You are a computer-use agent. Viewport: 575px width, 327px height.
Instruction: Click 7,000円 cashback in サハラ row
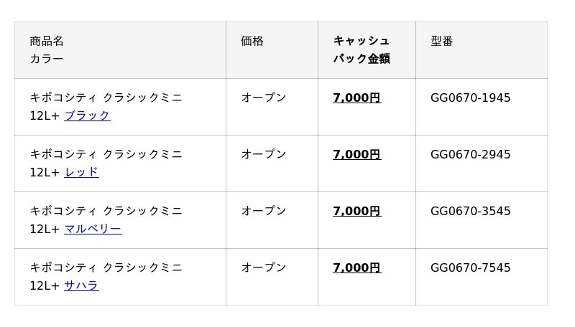pyautogui.click(x=356, y=267)
